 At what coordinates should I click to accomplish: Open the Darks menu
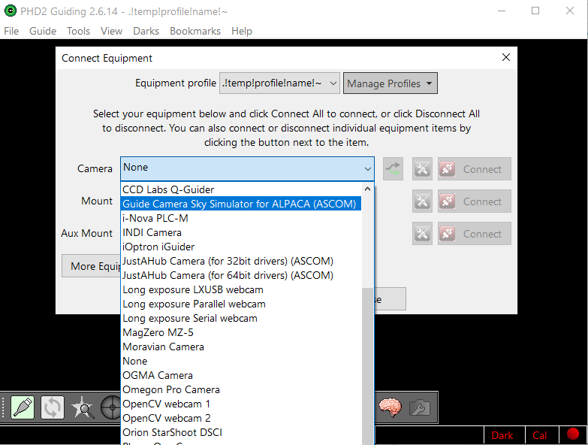pyautogui.click(x=146, y=31)
